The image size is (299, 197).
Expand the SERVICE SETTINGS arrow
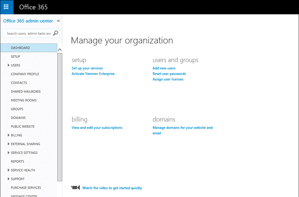[x=8, y=153]
